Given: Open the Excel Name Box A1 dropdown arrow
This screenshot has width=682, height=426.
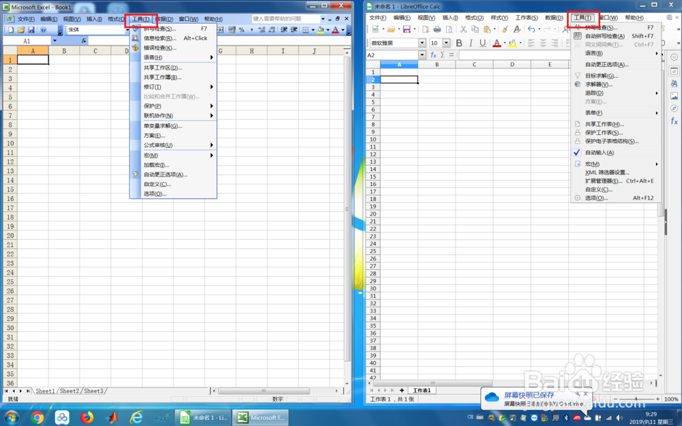Looking at the screenshot, I should click(x=55, y=41).
